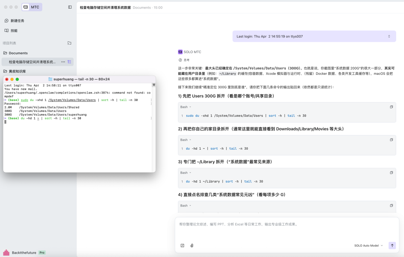Click the new project folder icon
Viewport: 404px width, 257px height.
[x=69, y=43]
